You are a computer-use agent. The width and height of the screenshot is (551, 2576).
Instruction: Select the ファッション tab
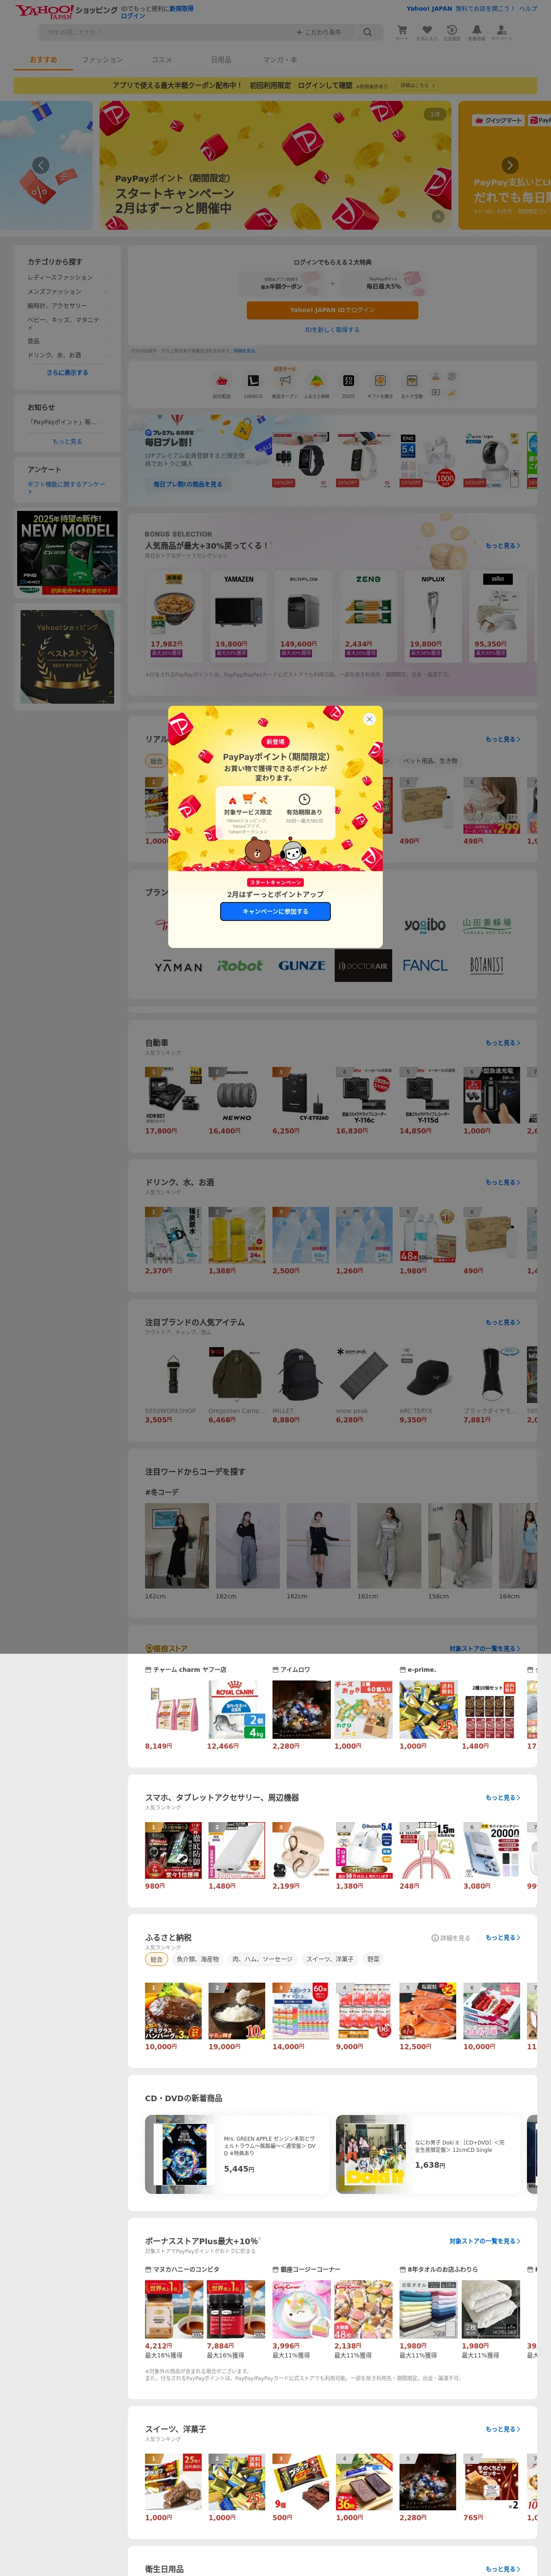[102, 60]
